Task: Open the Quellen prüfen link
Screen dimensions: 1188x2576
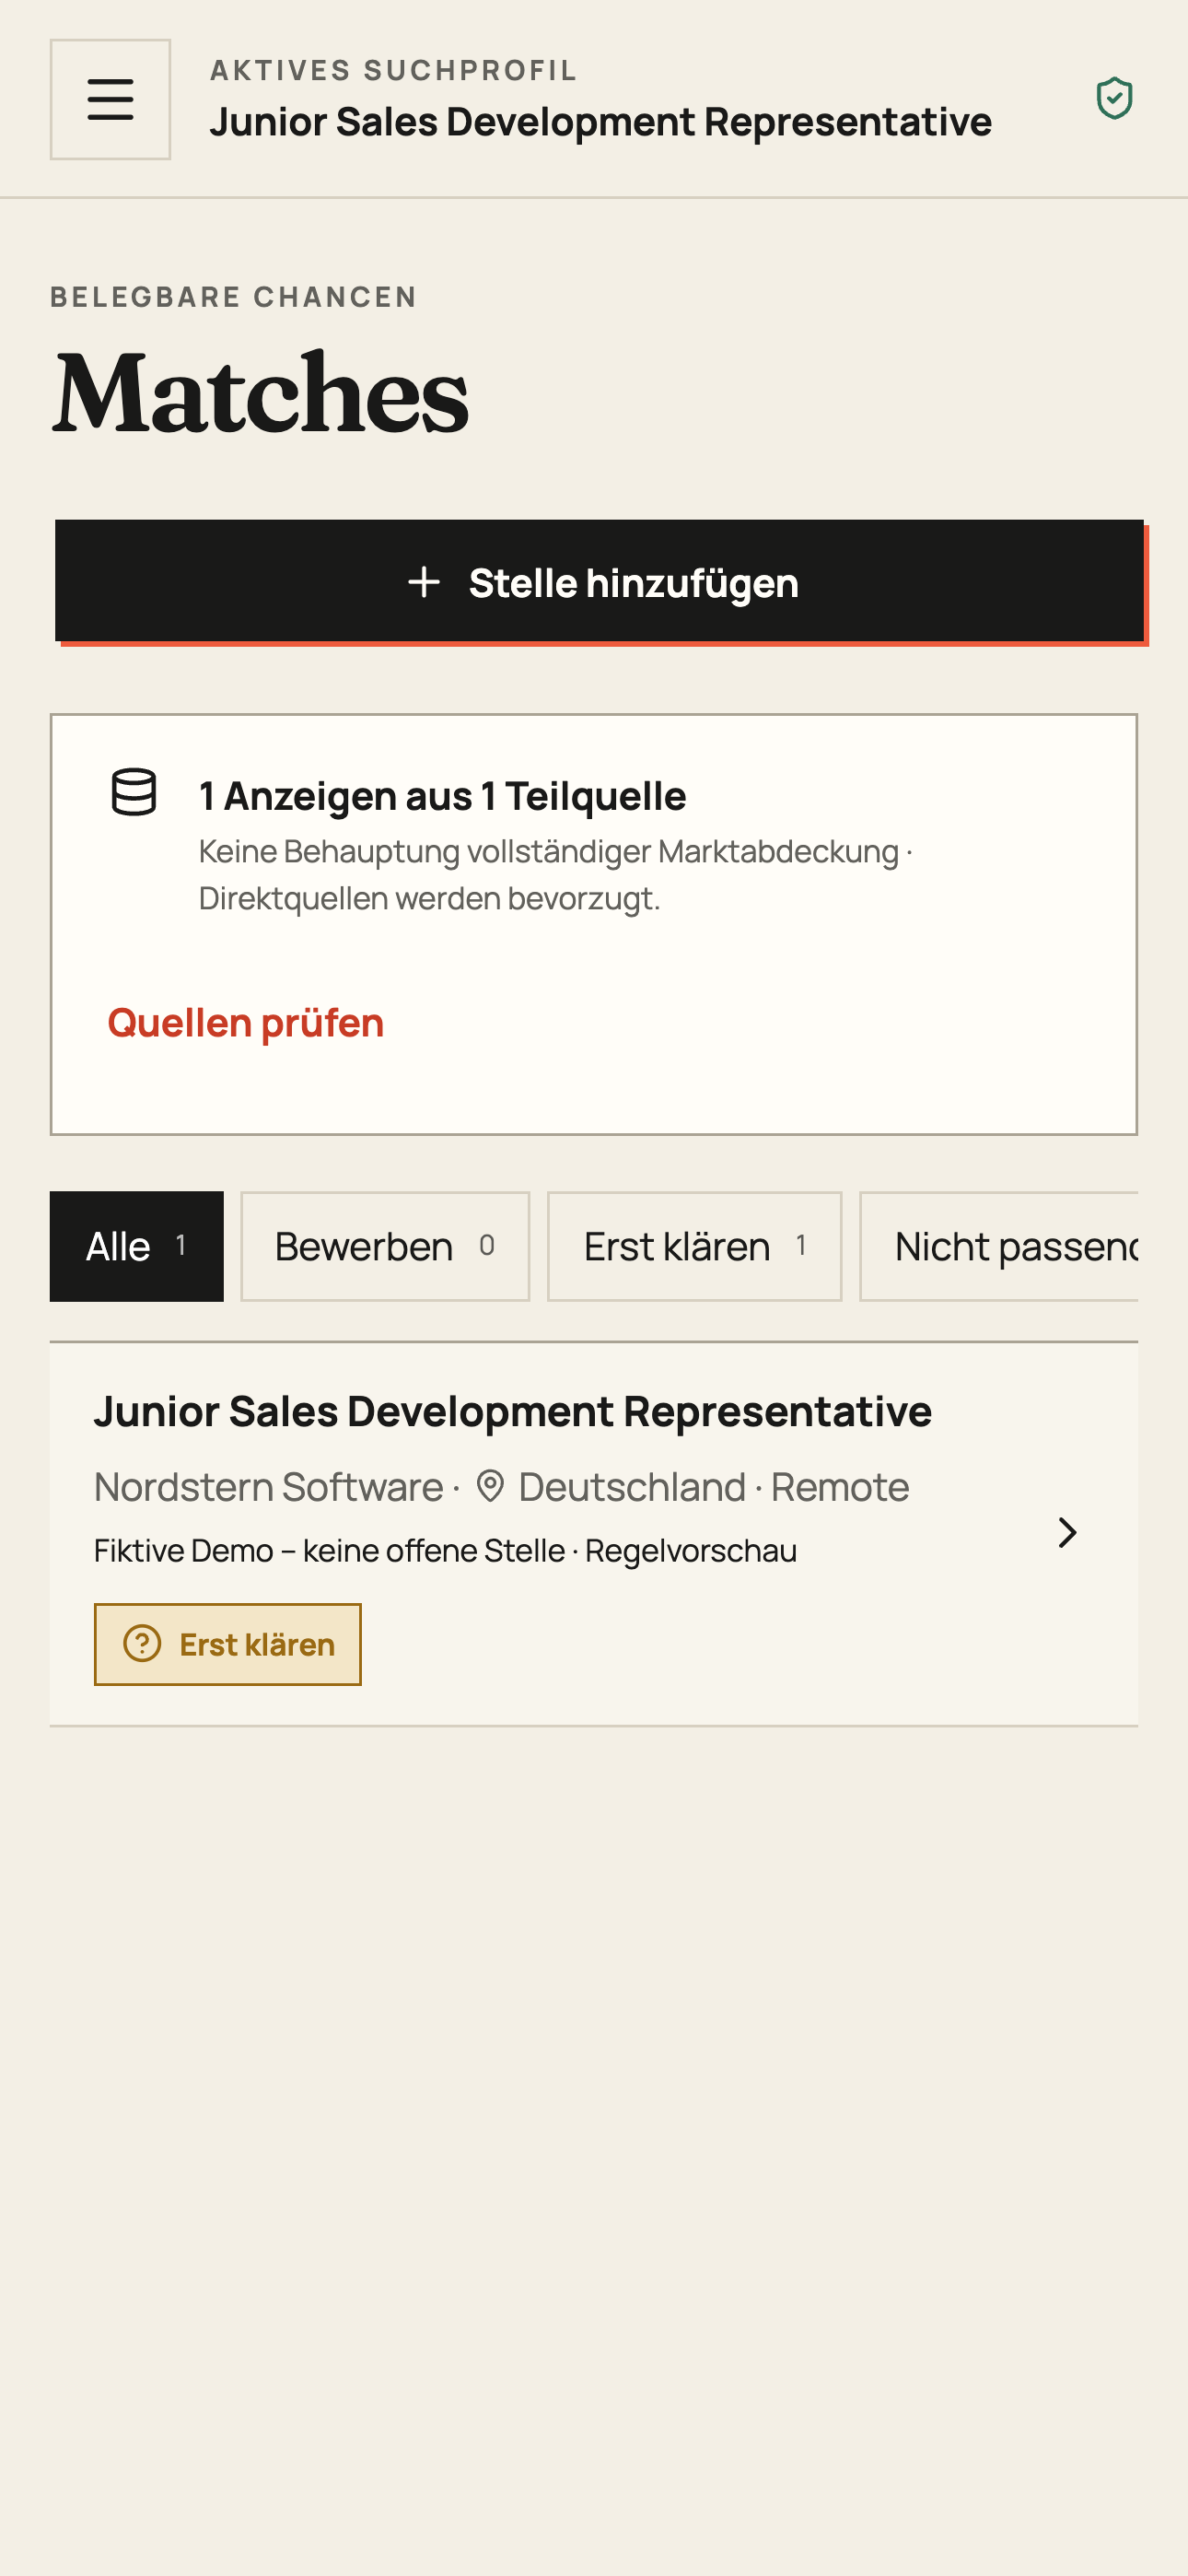Action: [246, 1022]
